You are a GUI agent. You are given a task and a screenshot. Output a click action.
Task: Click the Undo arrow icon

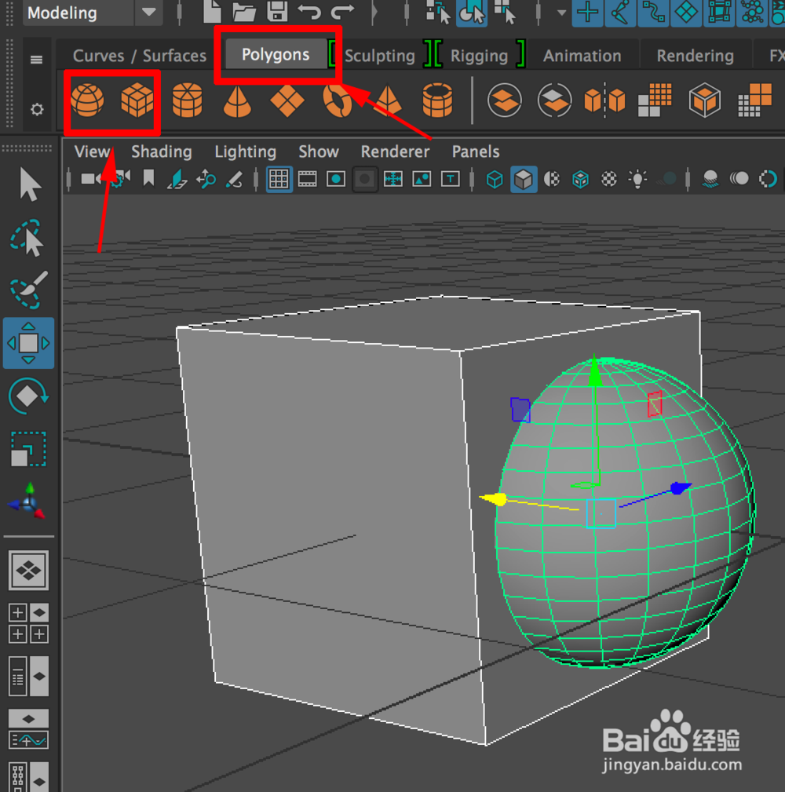pos(309,11)
